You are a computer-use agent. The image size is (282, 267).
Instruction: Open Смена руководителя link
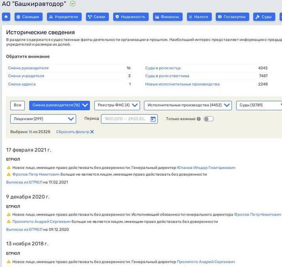coord(28,68)
